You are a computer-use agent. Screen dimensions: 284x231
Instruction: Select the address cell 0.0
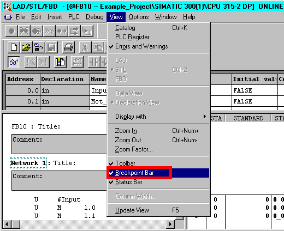pos(23,90)
